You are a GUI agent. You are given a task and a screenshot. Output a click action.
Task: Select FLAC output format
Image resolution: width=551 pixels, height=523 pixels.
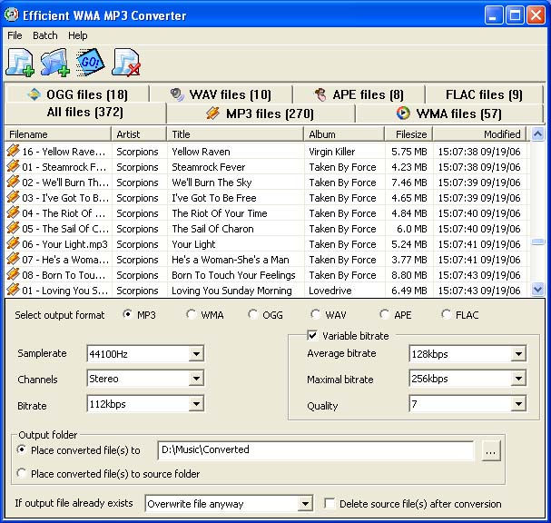coord(446,314)
